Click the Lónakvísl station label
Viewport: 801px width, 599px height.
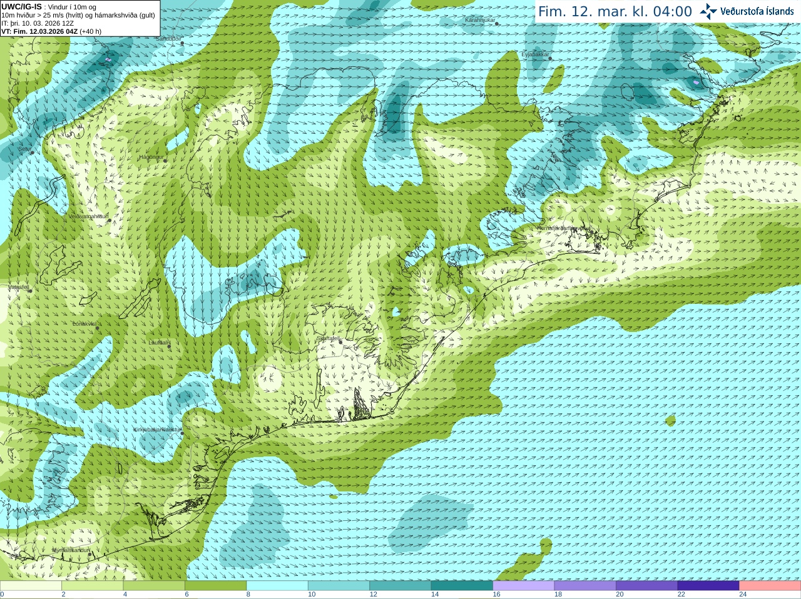pyautogui.click(x=84, y=324)
